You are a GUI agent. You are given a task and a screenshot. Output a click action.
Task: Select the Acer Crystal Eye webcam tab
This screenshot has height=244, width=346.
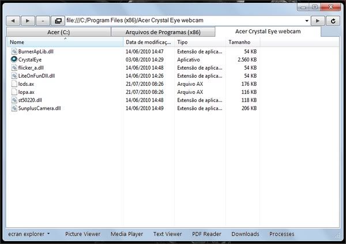click(x=268, y=32)
